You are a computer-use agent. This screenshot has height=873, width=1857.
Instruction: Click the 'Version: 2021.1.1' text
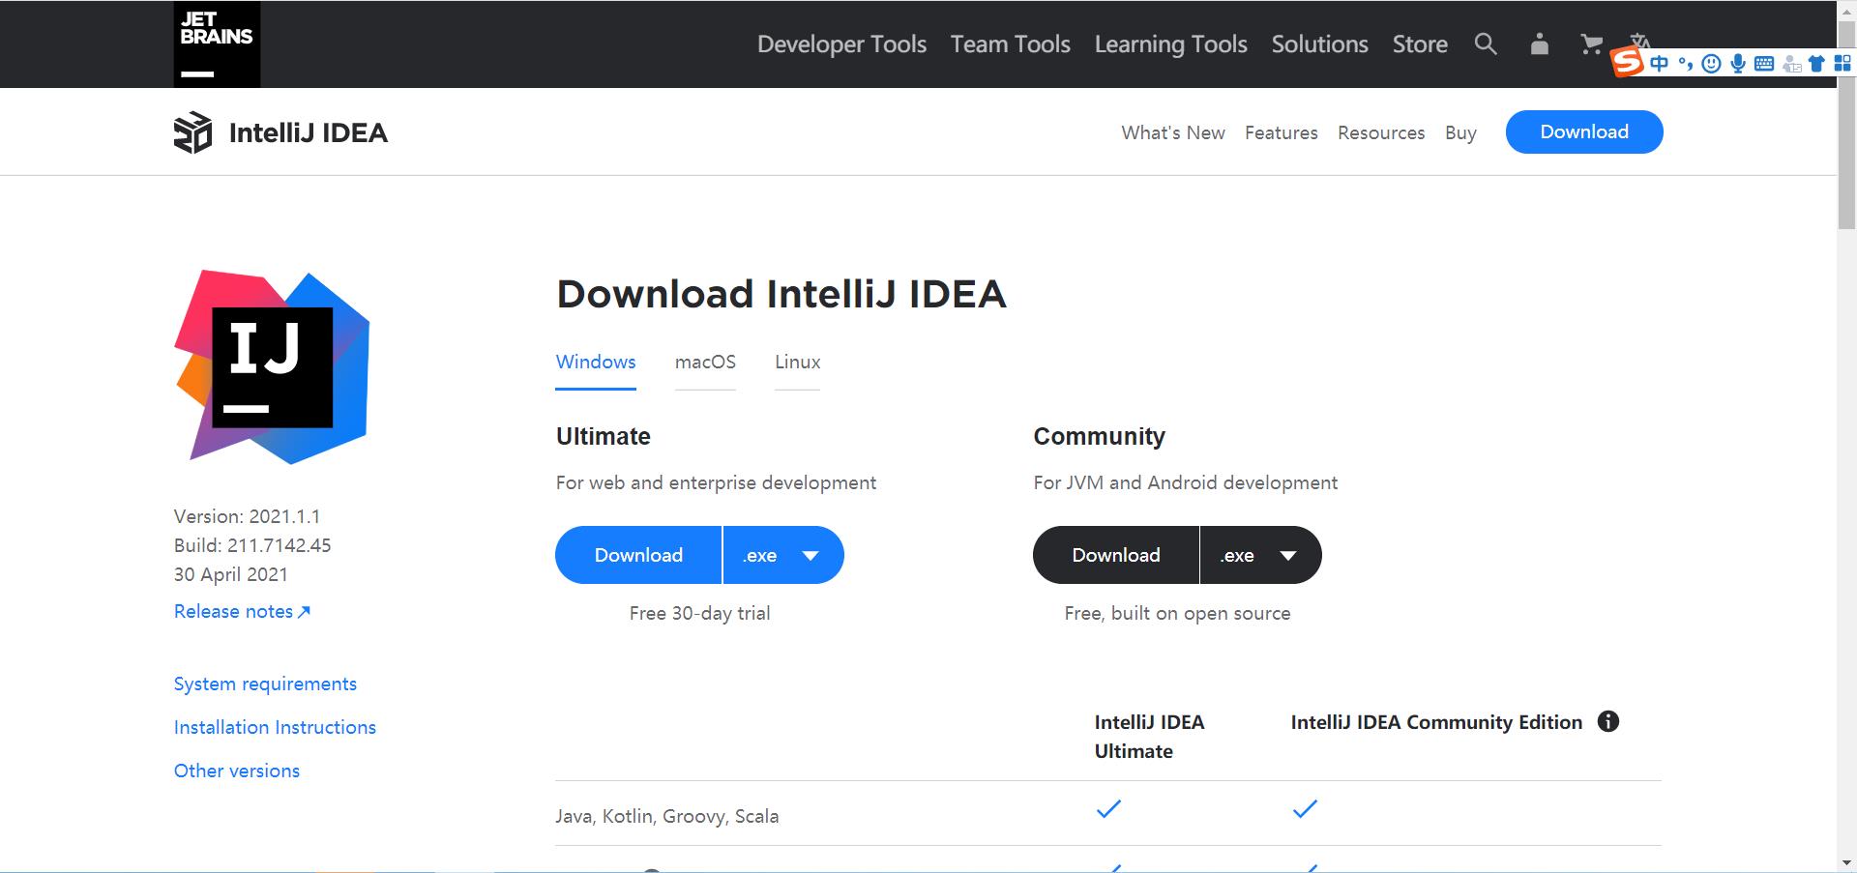tap(247, 516)
